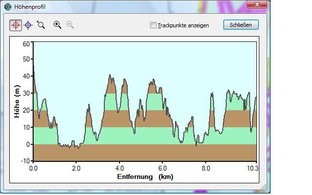Click the greyed zoom out magnifier
This screenshot has height=195, width=312.
70,25
